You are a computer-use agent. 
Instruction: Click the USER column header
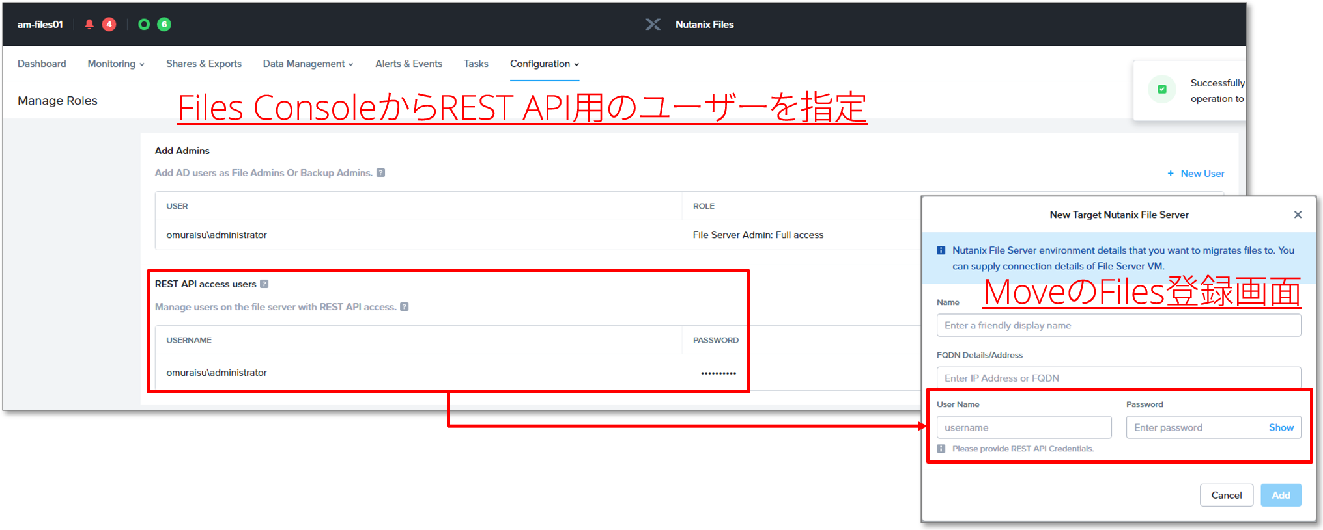[177, 206]
